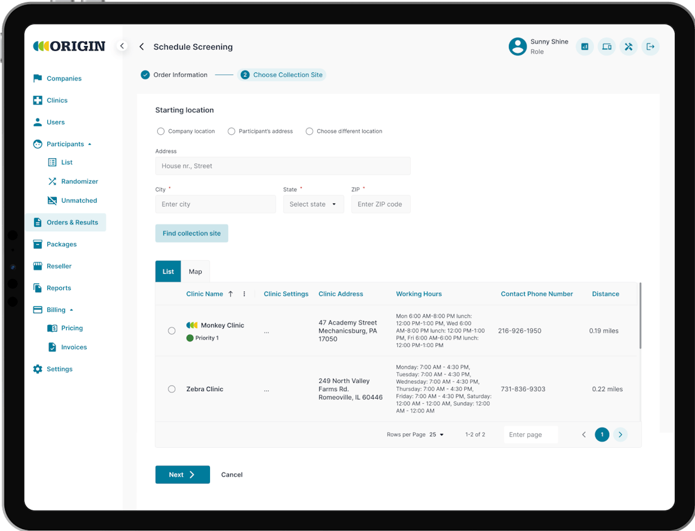Click the Reseller store icon
This screenshot has width=695, height=531.
point(38,266)
